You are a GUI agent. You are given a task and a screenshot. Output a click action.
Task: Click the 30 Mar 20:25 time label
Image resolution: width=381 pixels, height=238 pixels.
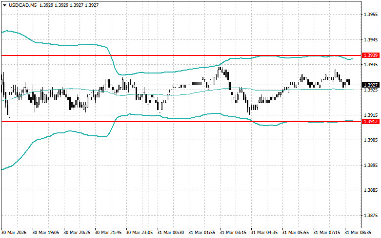[x=77, y=233]
